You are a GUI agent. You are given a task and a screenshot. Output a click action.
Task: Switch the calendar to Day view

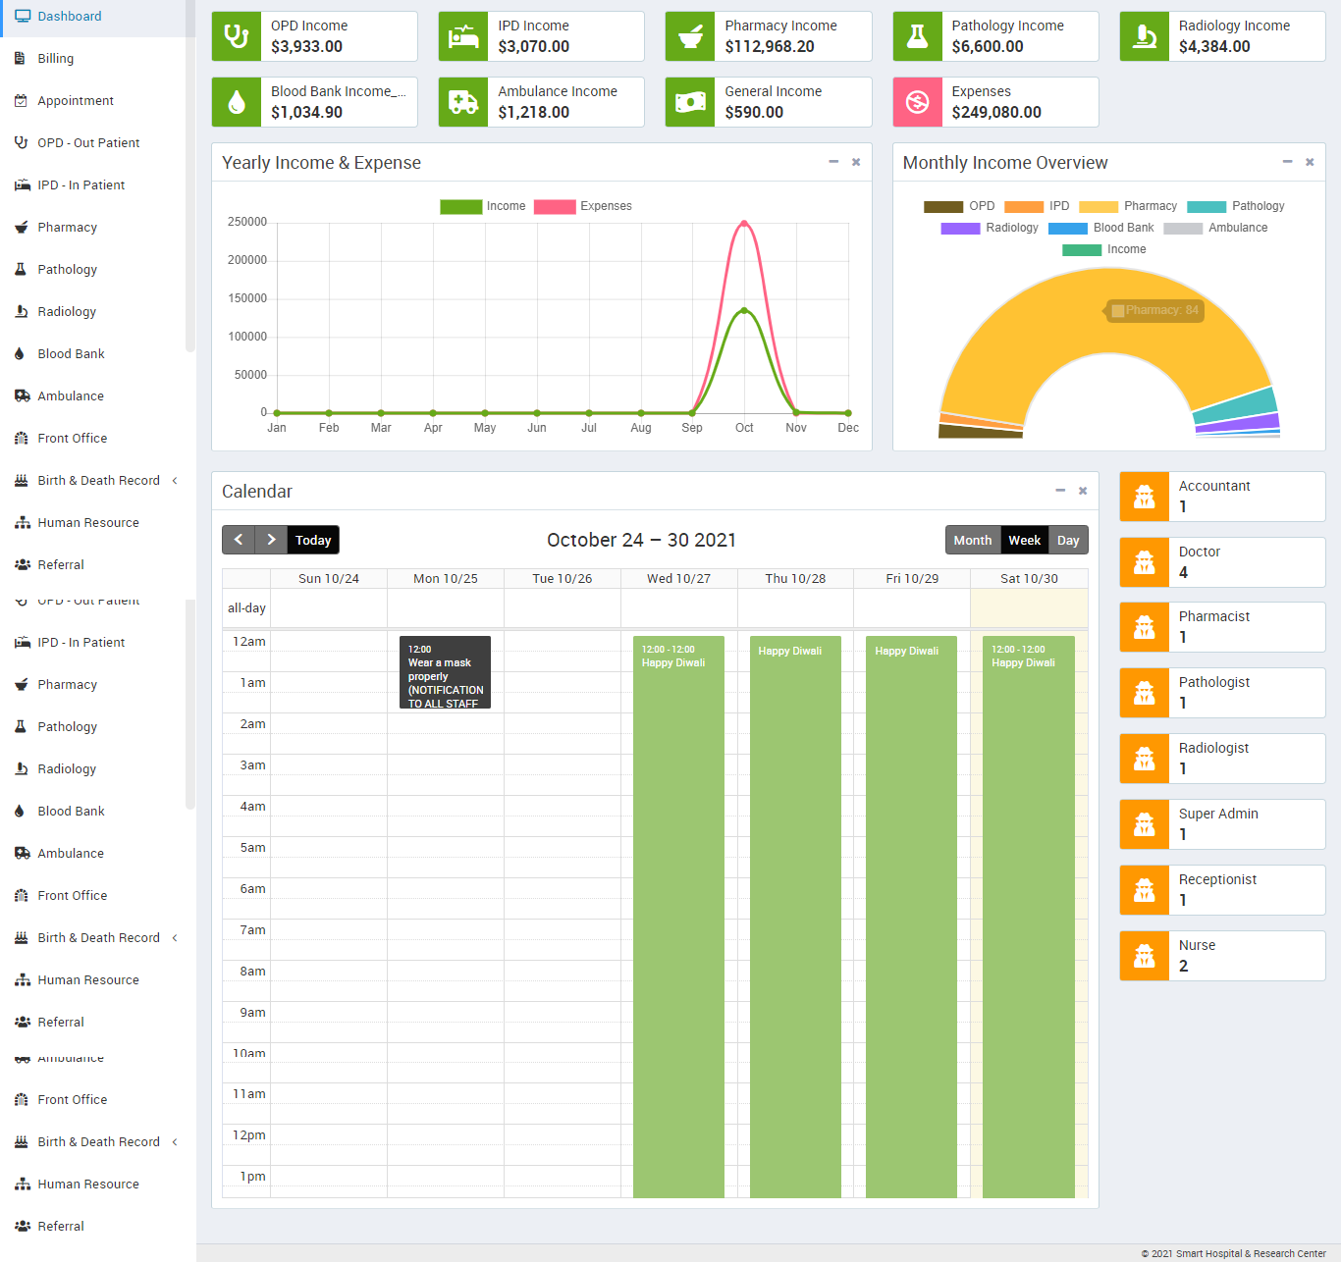(1068, 541)
